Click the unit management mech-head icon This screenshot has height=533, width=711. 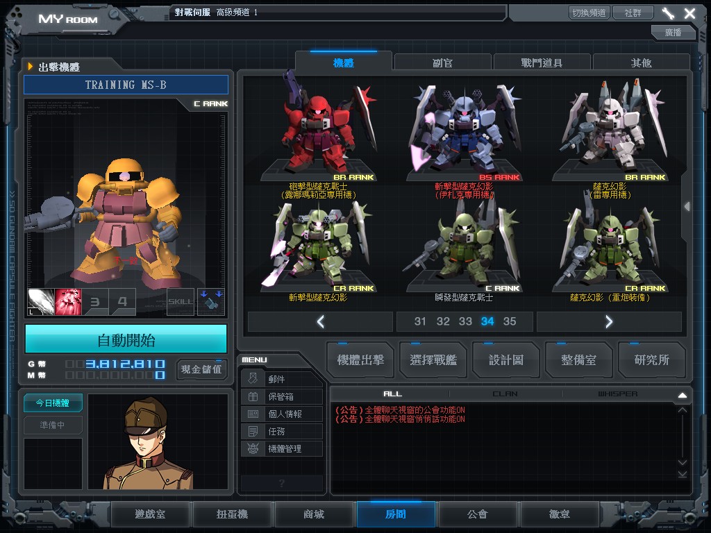[x=253, y=449]
